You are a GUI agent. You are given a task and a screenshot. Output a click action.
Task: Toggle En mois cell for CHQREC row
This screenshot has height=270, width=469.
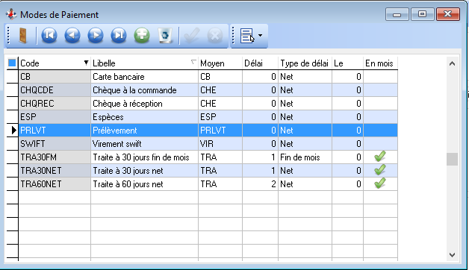(380, 104)
